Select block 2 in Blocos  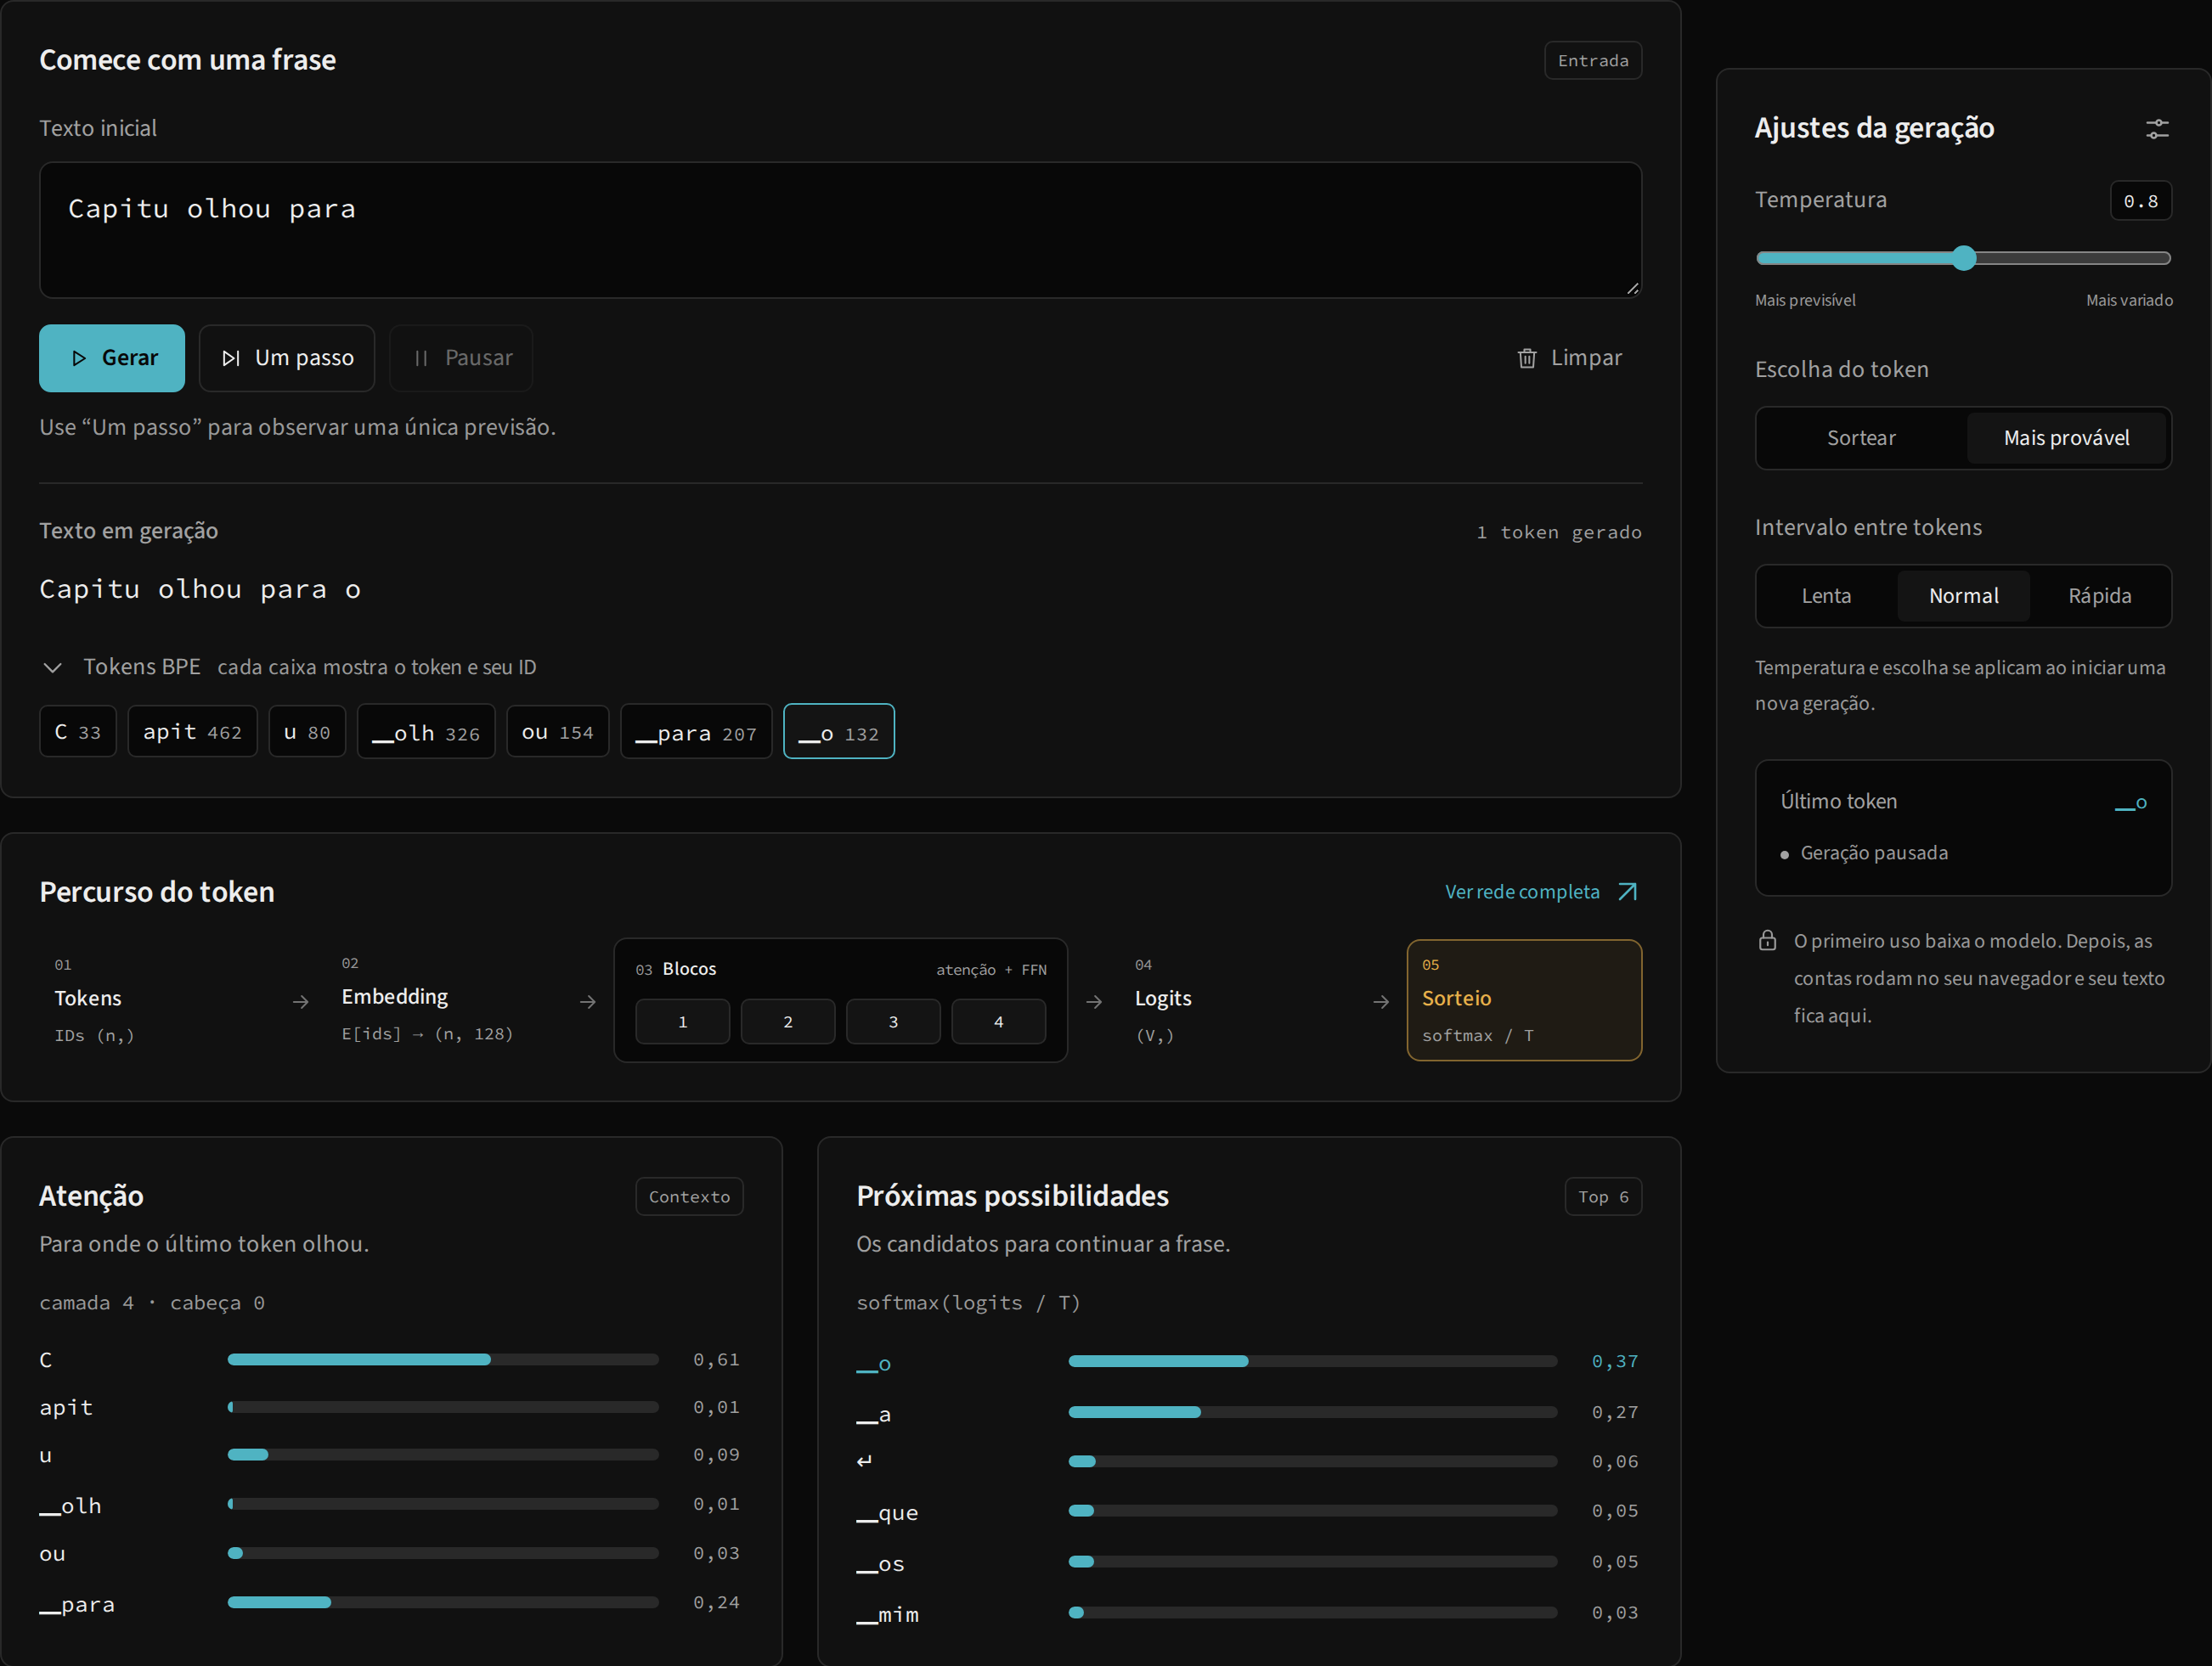pos(787,1022)
